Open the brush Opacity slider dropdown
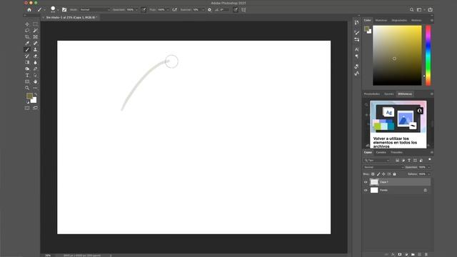The image size is (457, 257). click(136, 10)
